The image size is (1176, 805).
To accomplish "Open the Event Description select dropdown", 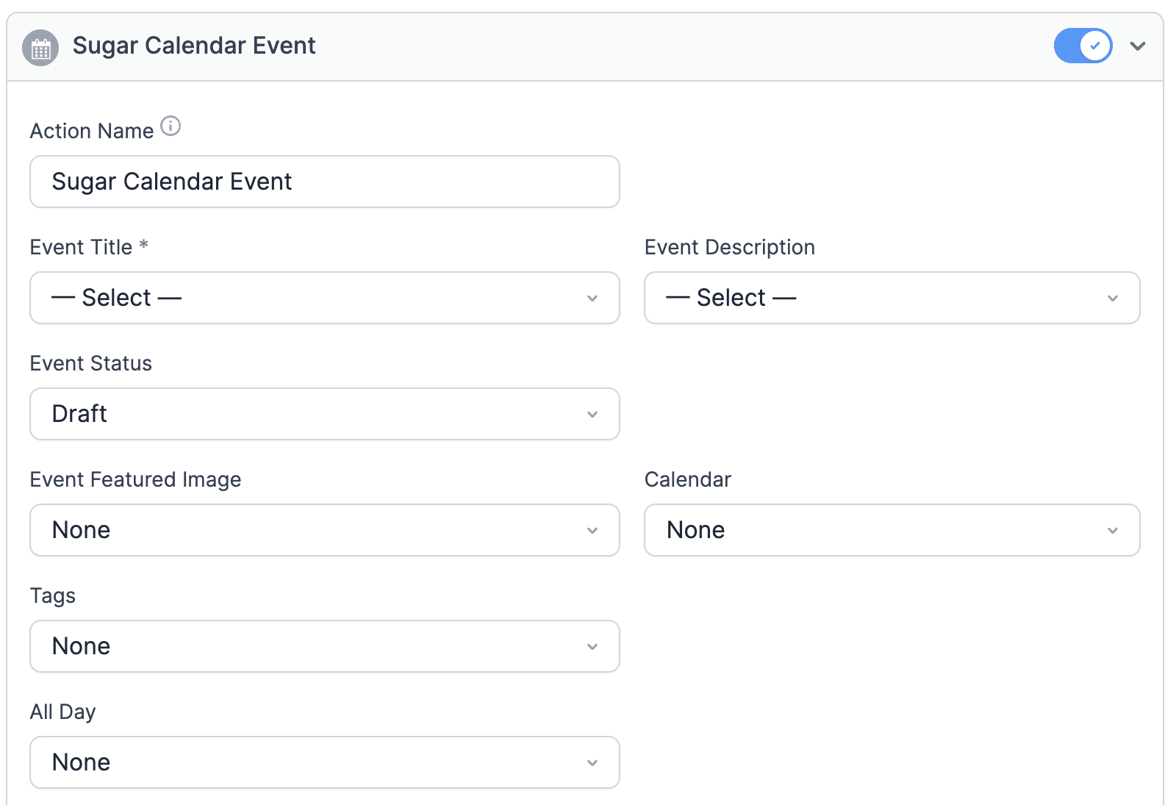I will click(892, 298).
